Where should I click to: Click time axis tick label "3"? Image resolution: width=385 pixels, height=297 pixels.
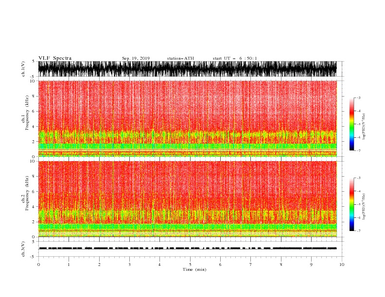point(129,264)
